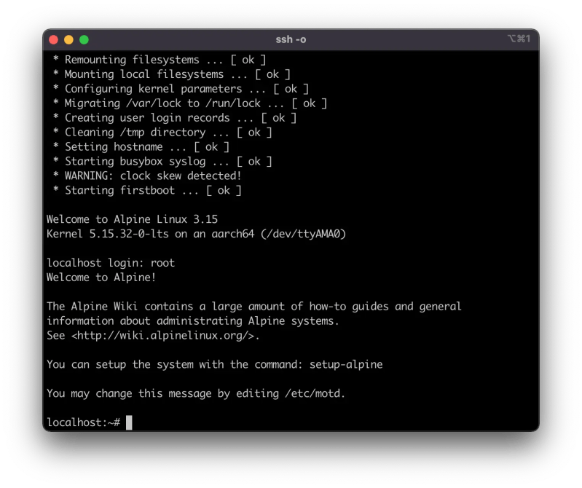The width and height of the screenshot is (582, 488).
Task: Click the keyboard shortcut indicator in title bar
Action: click(x=519, y=39)
